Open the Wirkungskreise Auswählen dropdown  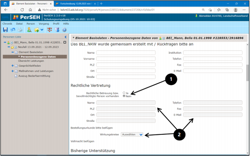(x=132, y=135)
